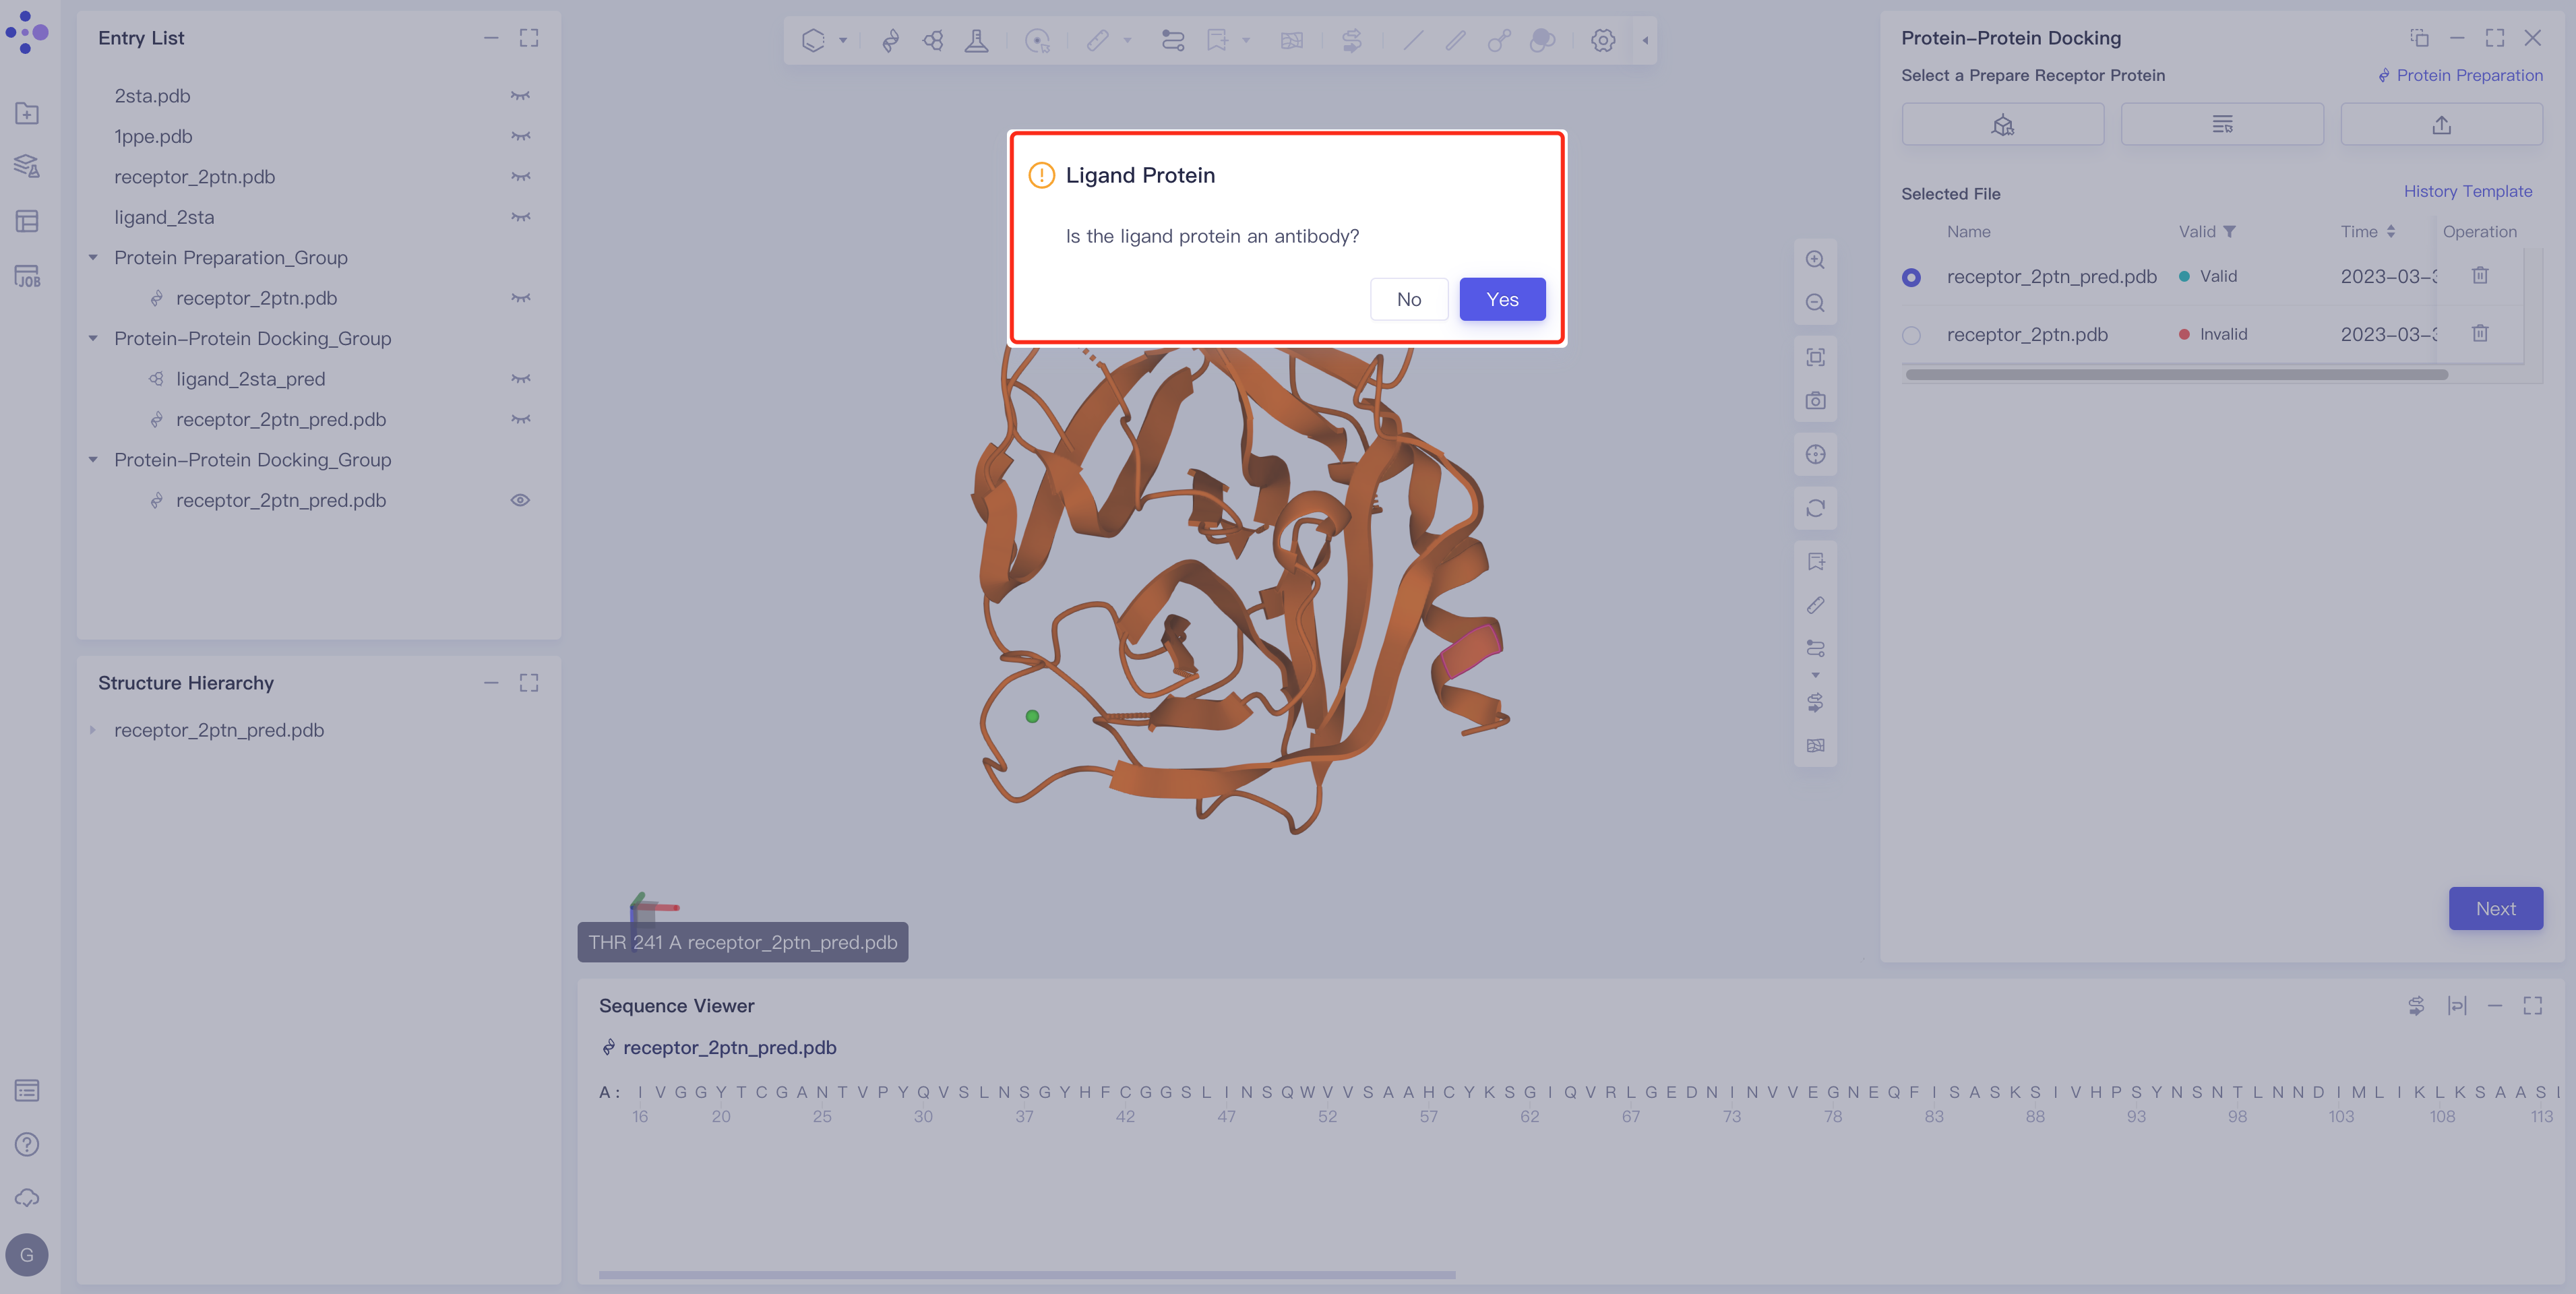This screenshot has width=2576, height=1294.
Task: Click the bond connector icon in top toolbar
Action: point(1499,40)
